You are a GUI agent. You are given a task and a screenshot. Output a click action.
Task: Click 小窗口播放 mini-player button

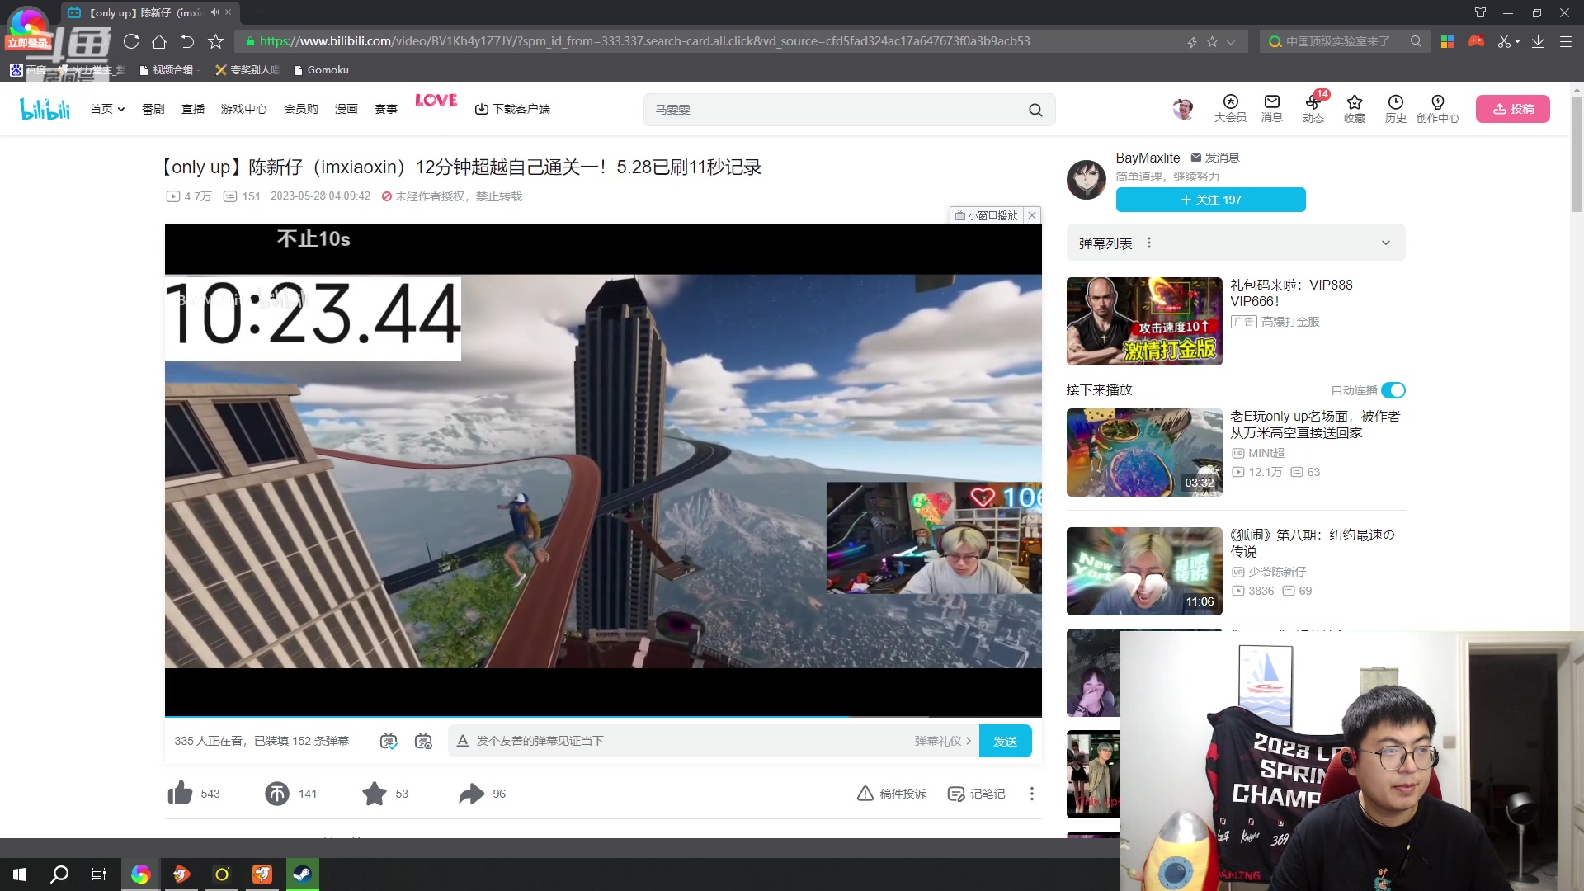[986, 215]
